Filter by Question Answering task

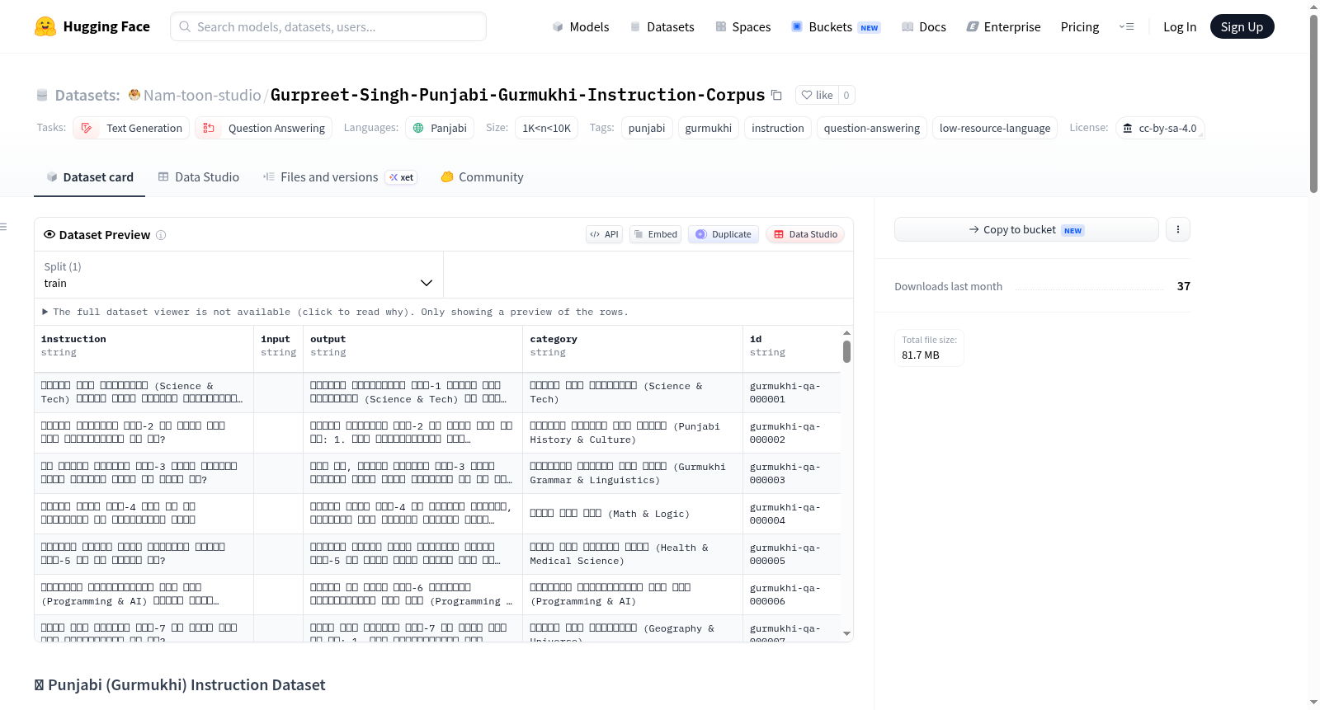[264, 128]
